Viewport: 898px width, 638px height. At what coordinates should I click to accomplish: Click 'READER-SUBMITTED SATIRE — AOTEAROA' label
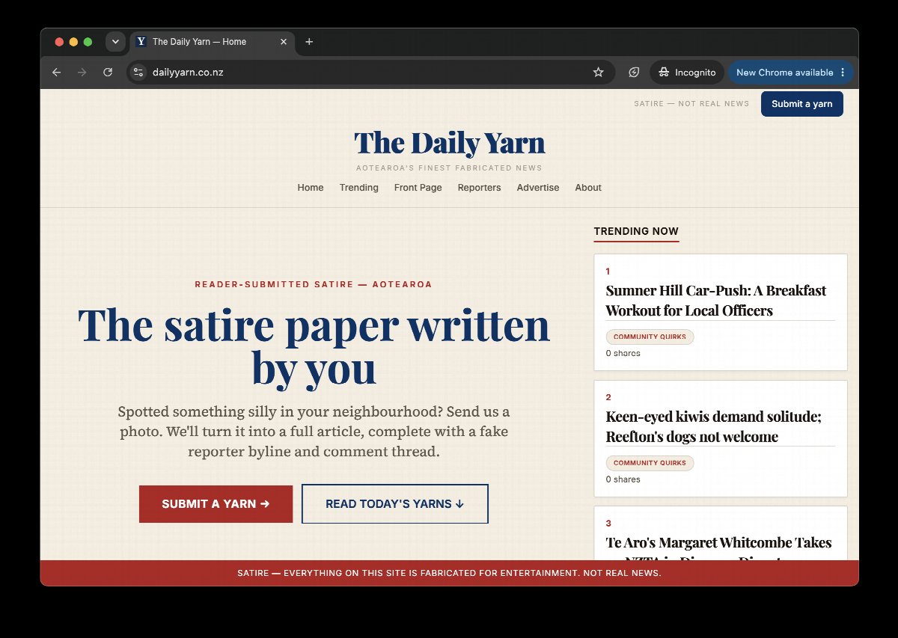tap(314, 284)
